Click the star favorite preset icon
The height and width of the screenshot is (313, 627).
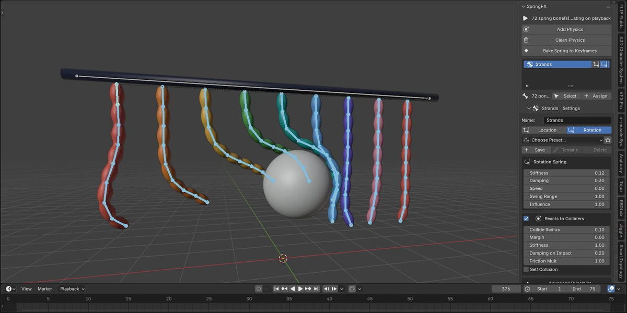608,140
